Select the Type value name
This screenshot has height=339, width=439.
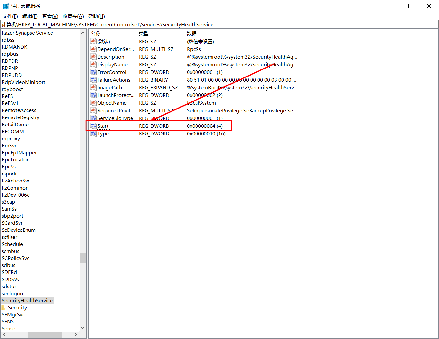(103, 133)
